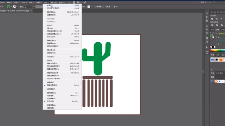This screenshot has width=225, height=126.
Task: Click white swatch below color sliders
Action: tap(214, 47)
